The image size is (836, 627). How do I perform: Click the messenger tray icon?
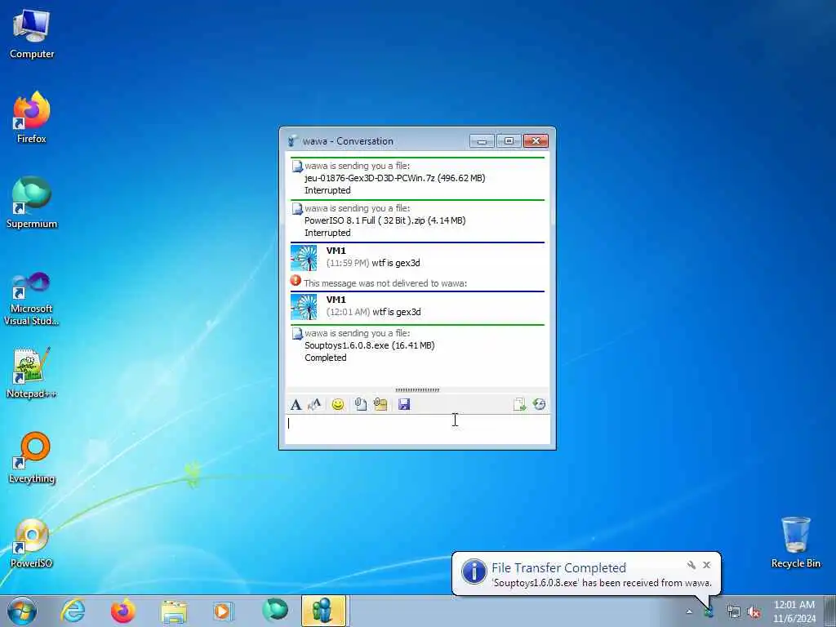click(x=709, y=612)
